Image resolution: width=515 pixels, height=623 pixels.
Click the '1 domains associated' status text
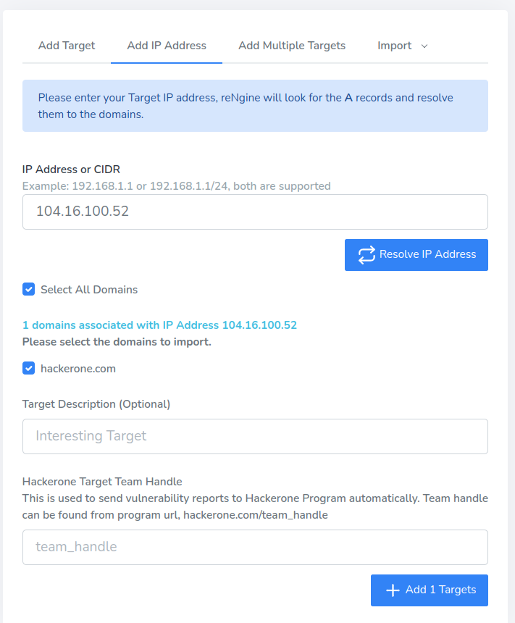(159, 325)
